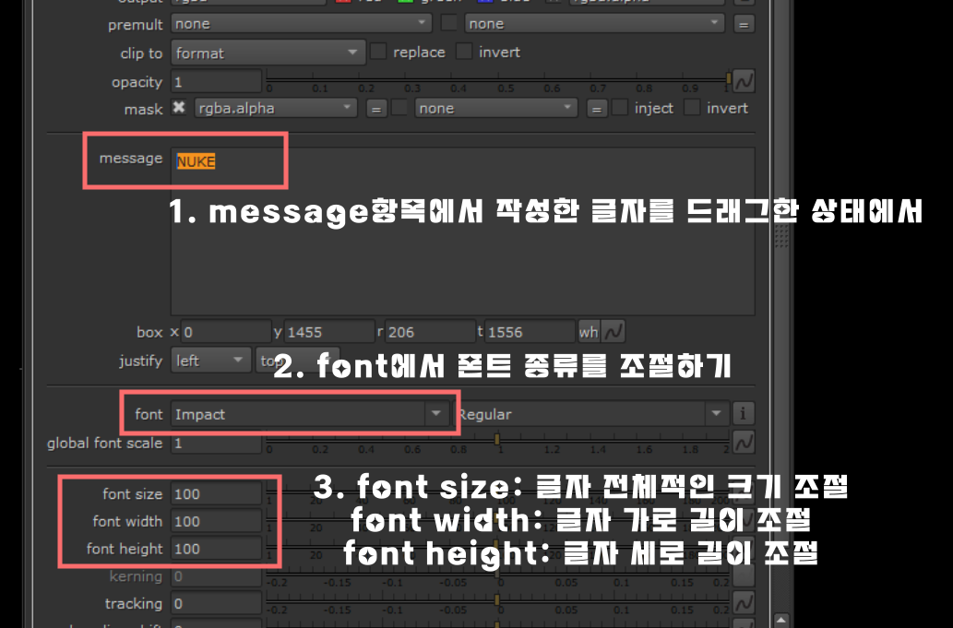The width and height of the screenshot is (953, 628).
Task: Click the opacity value field
Action: coord(217,81)
